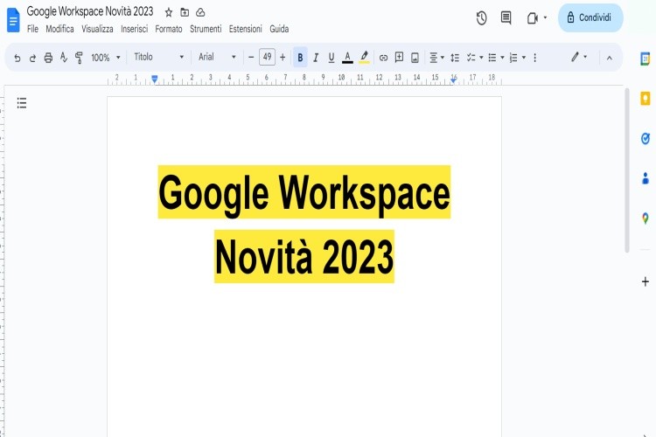Open line spacing options
Viewport: 656px width, 437px height.
455,58
